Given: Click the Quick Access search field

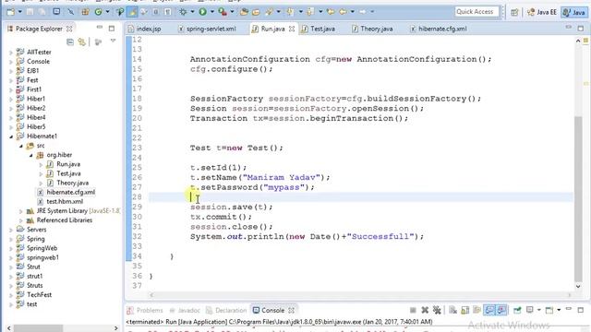Looking at the screenshot, I should [476, 12].
